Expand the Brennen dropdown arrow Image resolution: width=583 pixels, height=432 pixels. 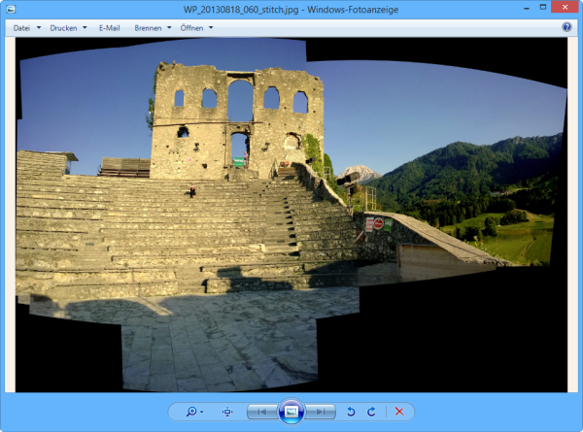pos(169,27)
